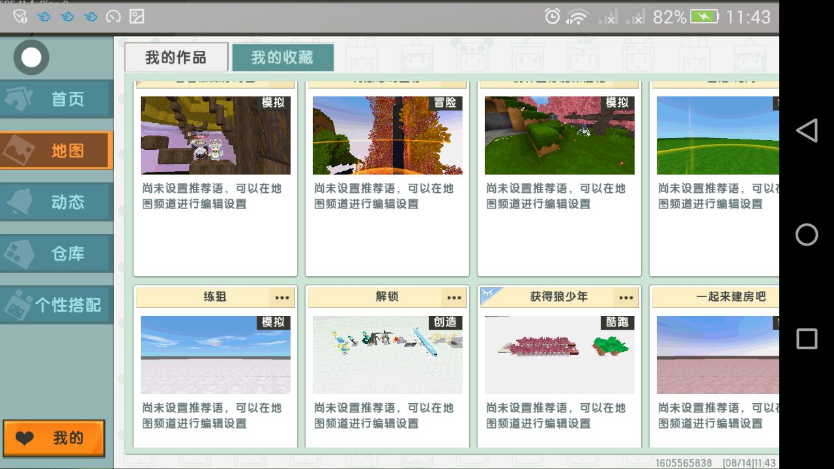Click the 一起来建房吧 card title

(x=731, y=297)
